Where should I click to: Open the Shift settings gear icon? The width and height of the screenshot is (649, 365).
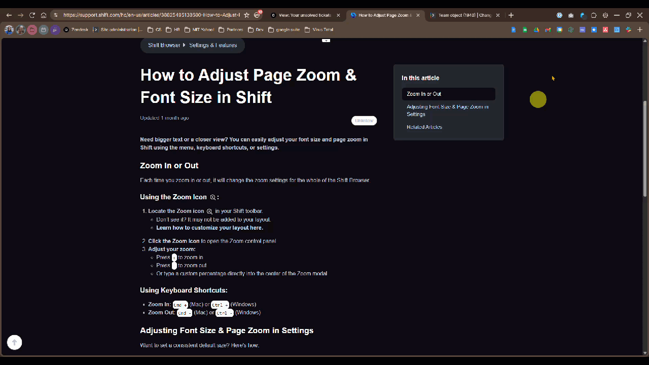[605, 15]
